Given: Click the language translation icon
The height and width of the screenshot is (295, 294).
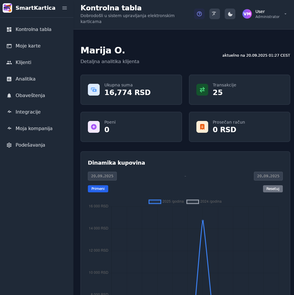Looking at the screenshot, I should pyautogui.click(x=214, y=14).
